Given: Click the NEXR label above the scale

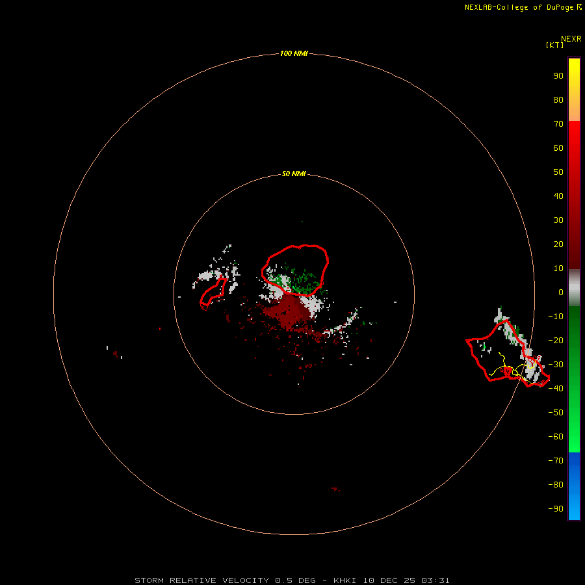Looking at the screenshot, I should (571, 38).
